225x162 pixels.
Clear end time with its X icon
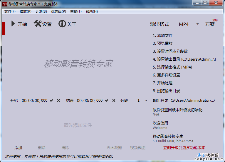114,100
